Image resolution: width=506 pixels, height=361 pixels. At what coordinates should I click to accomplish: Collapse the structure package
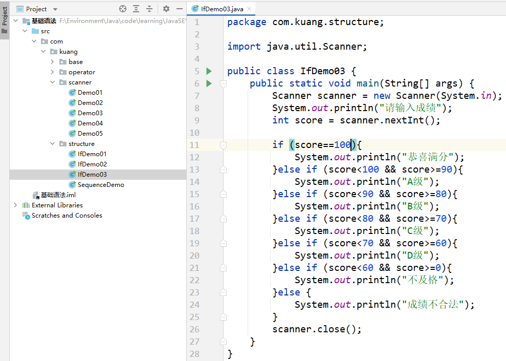53,144
